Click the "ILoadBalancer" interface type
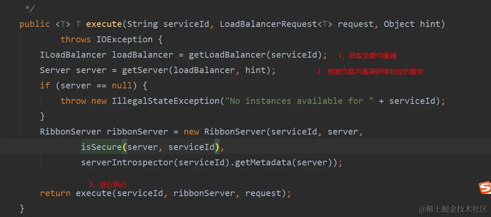Viewport: 491px width, 217px height. (73, 55)
